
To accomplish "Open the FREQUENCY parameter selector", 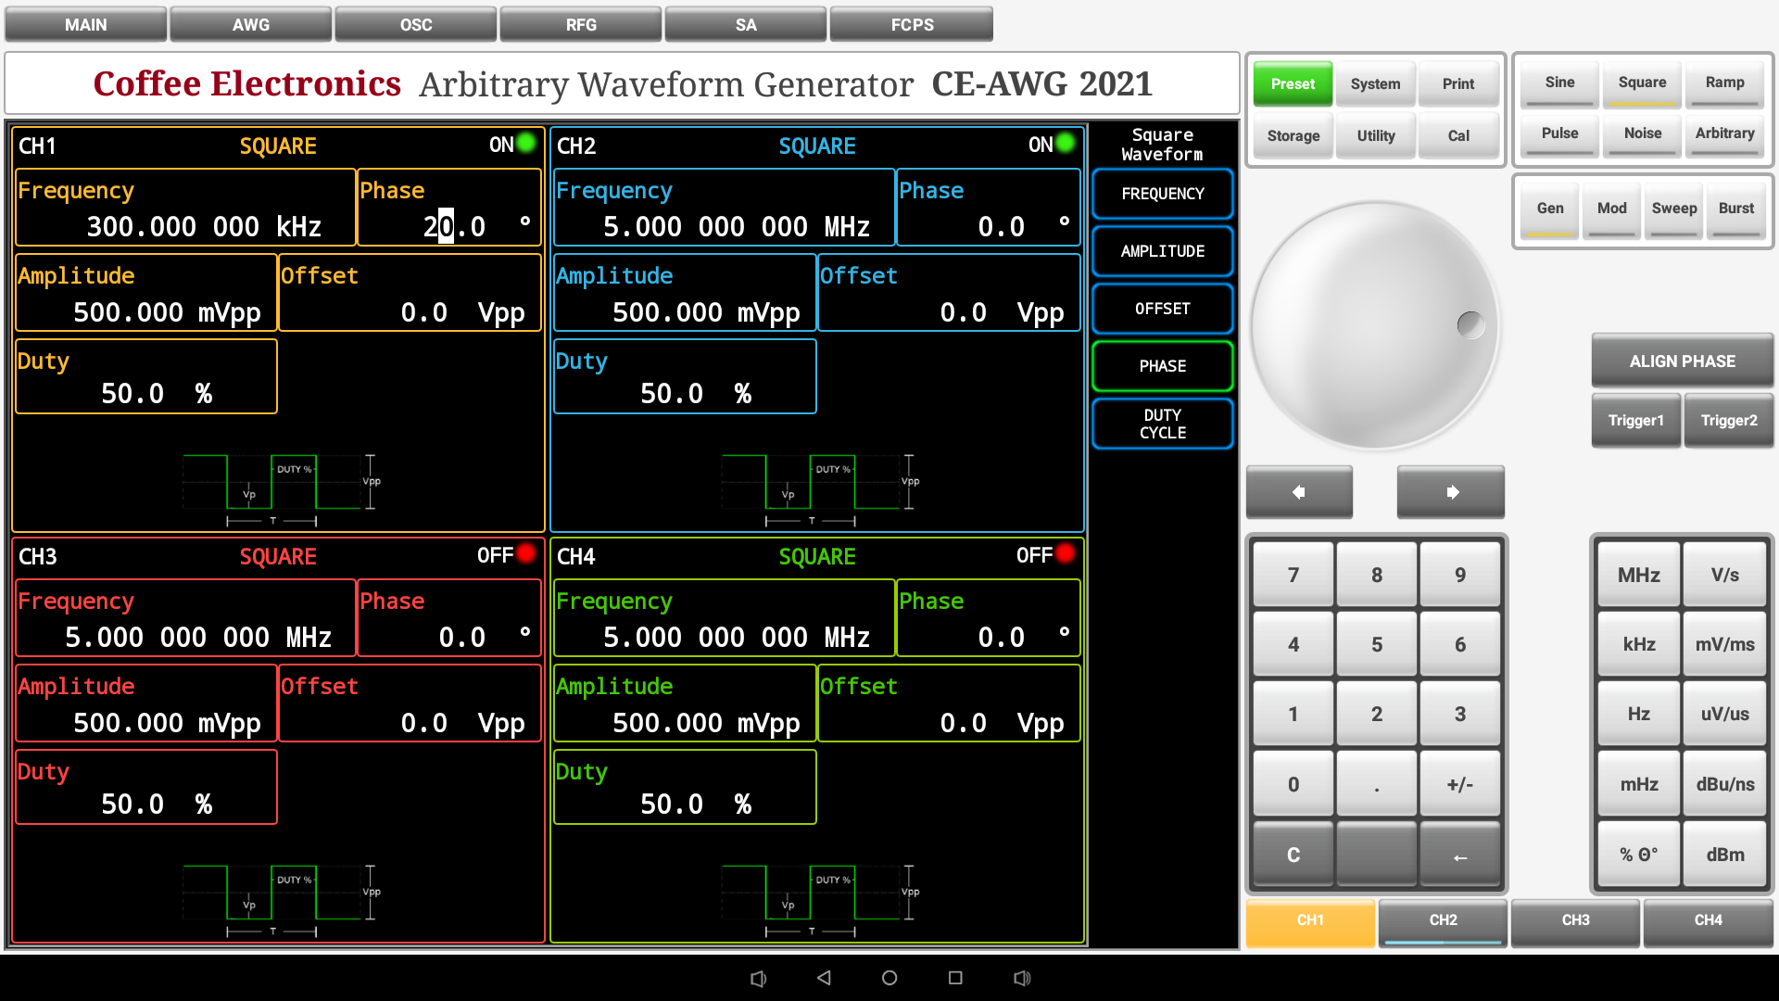I will (1162, 194).
